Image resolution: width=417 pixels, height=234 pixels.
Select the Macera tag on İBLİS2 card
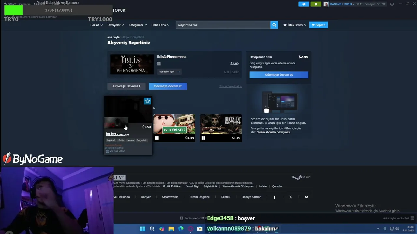tap(131, 140)
